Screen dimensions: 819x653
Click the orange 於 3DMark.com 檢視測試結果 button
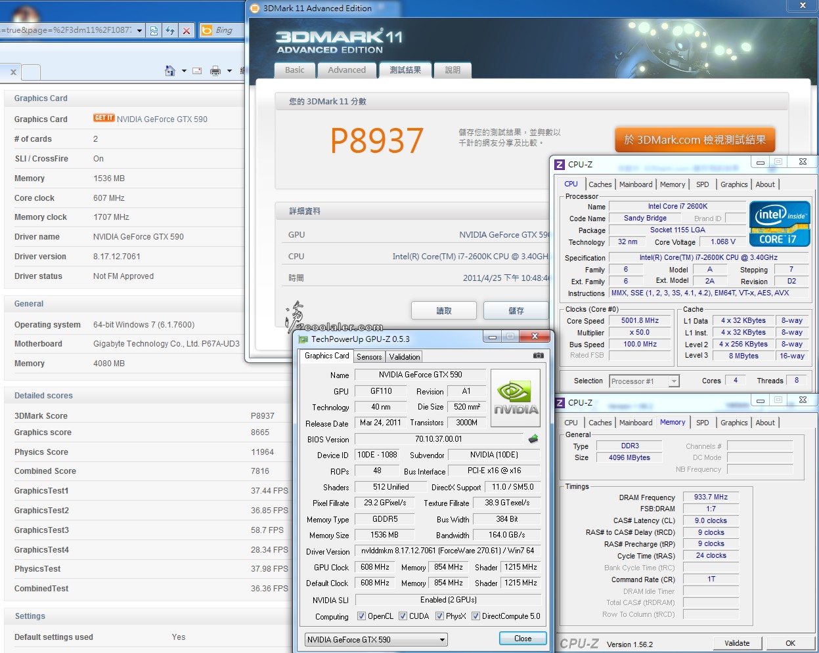[695, 140]
